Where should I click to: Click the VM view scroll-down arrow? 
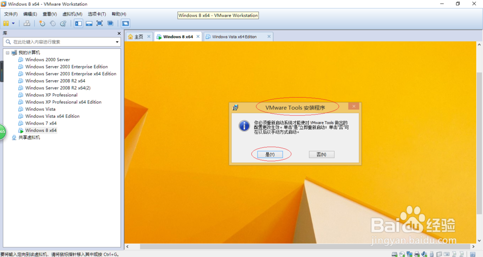coord(479,241)
